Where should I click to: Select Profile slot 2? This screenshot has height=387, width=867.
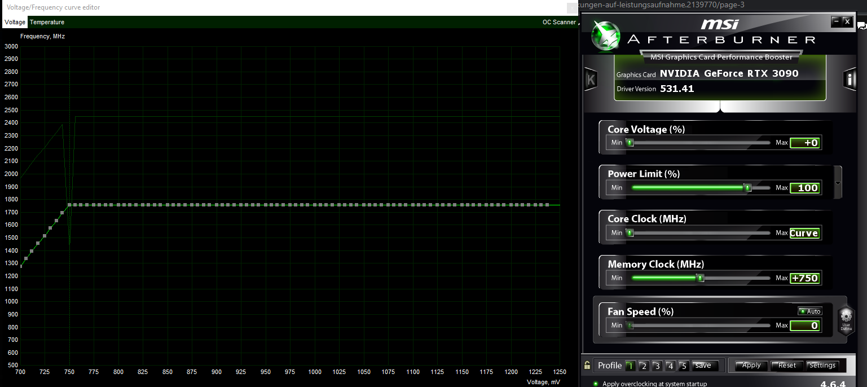pos(644,366)
